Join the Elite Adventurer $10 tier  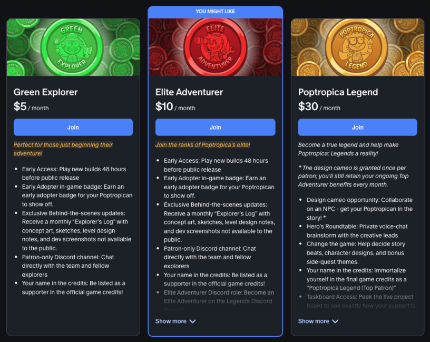click(x=215, y=128)
